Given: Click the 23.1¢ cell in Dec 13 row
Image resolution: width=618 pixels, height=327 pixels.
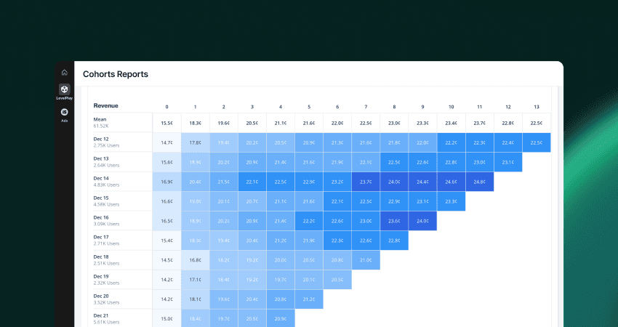Looking at the screenshot, I should pyautogui.click(x=508, y=162).
